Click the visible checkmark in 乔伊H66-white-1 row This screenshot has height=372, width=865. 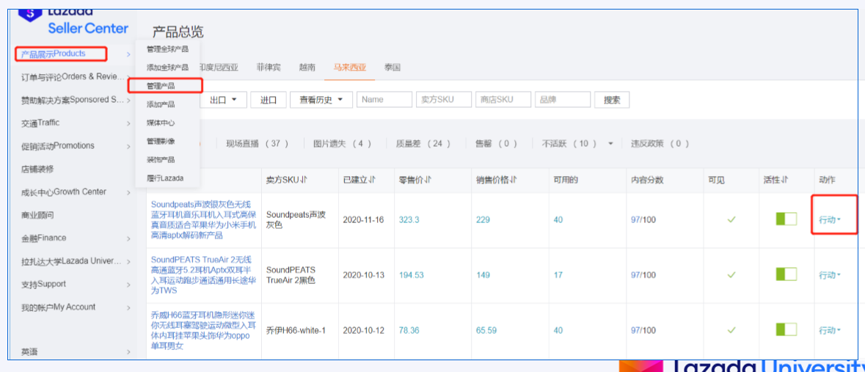pos(731,329)
